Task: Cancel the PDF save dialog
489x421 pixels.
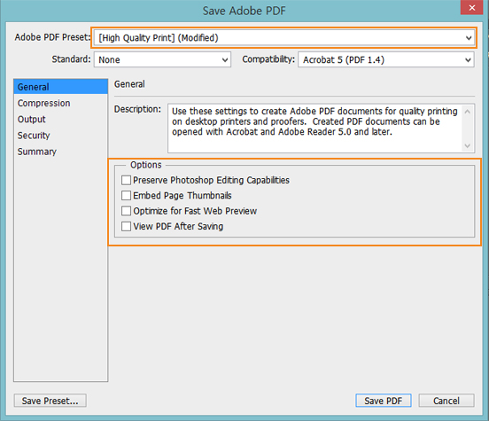Action: pyautogui.click(x=446, y=401)
